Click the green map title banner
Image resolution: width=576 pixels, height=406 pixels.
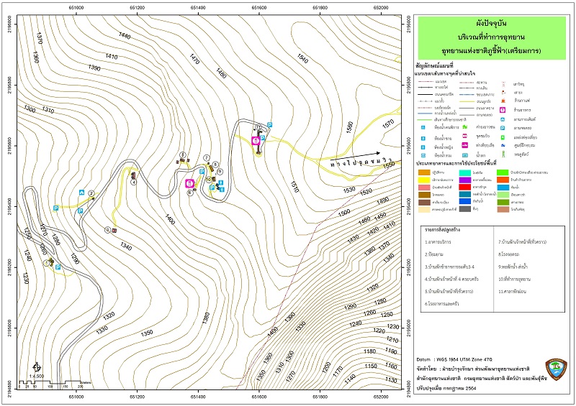click(x=492, y=38)
